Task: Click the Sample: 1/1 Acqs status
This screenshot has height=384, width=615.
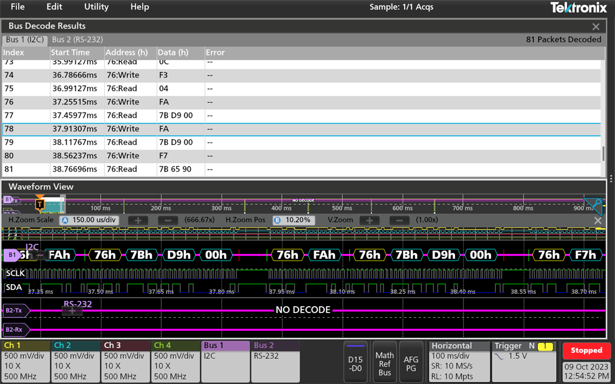Action: [x=401, y=7]
